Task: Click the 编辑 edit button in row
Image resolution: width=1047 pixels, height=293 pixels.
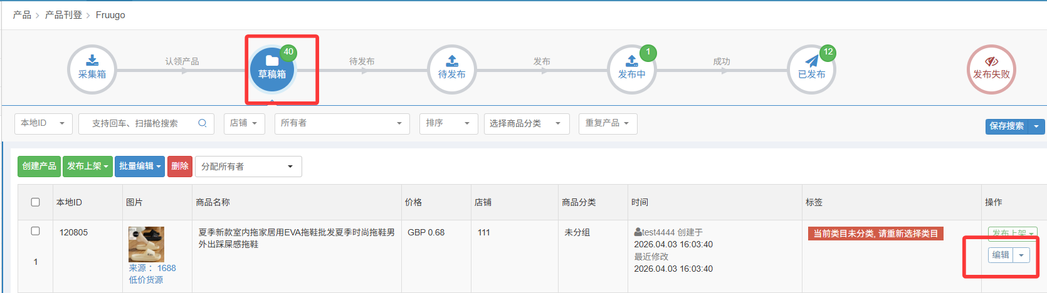Action: click(x=1001, y=255)
